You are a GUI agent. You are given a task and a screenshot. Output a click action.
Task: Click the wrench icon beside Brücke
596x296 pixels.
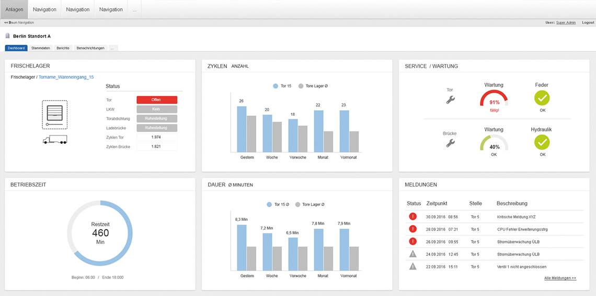pyautogui.click(x=450, y=143)
